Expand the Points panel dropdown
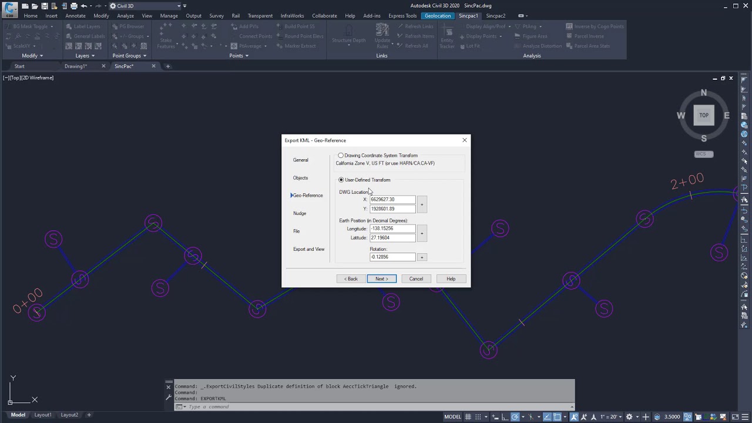The image size is (752, 423). click(x=239, y=56)
